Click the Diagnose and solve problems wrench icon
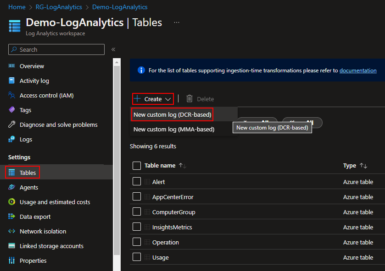 [x=12, y=125]
